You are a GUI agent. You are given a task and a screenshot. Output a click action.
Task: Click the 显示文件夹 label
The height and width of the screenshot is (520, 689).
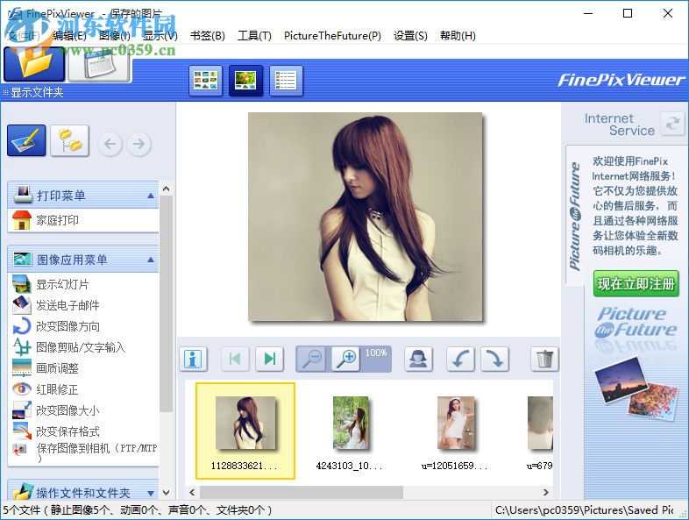[x=37, y=92]
